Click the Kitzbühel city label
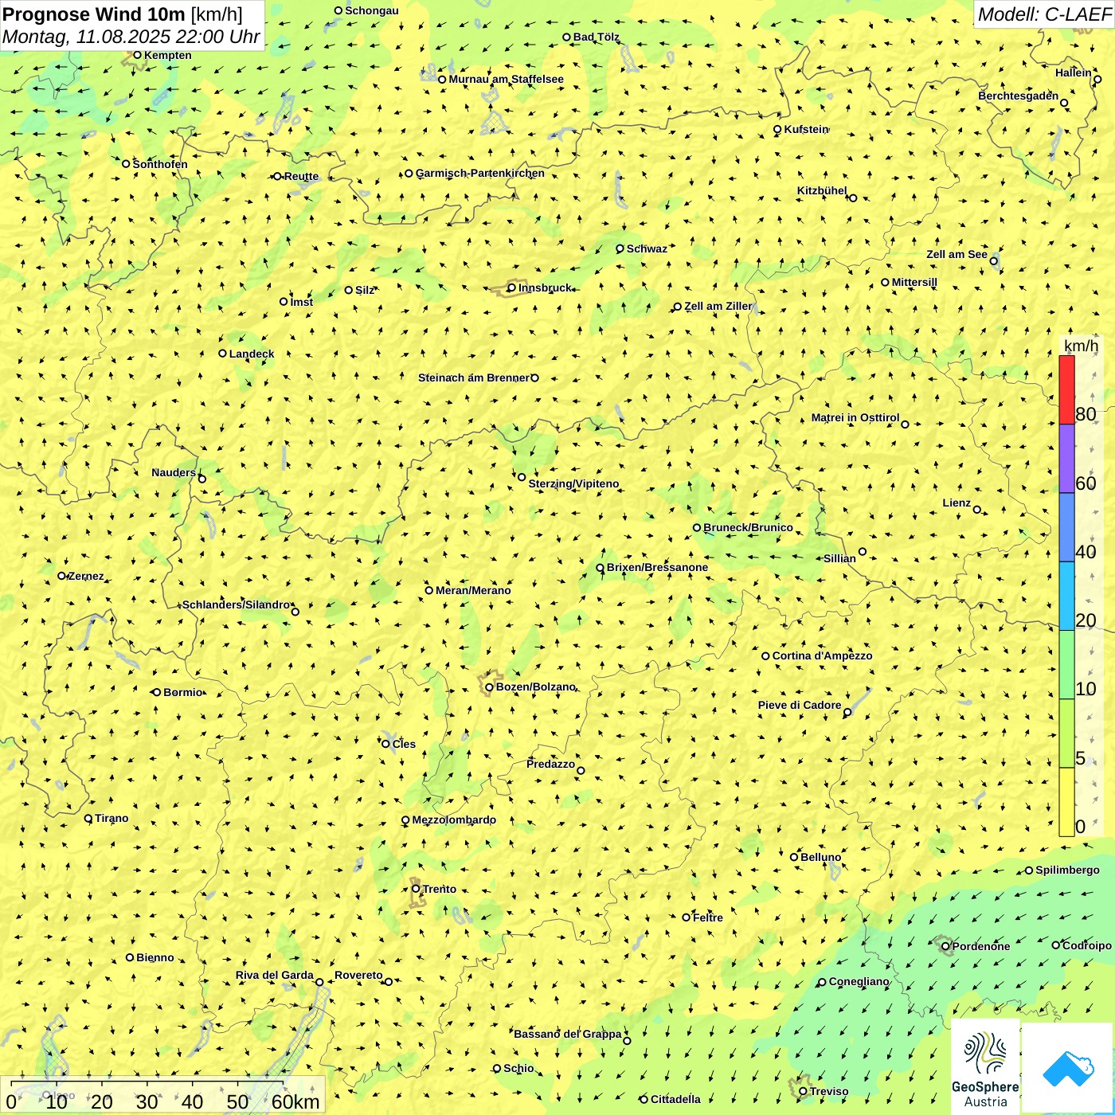Viewport: 1115px width, 1115px height. (x=822, y=190)
